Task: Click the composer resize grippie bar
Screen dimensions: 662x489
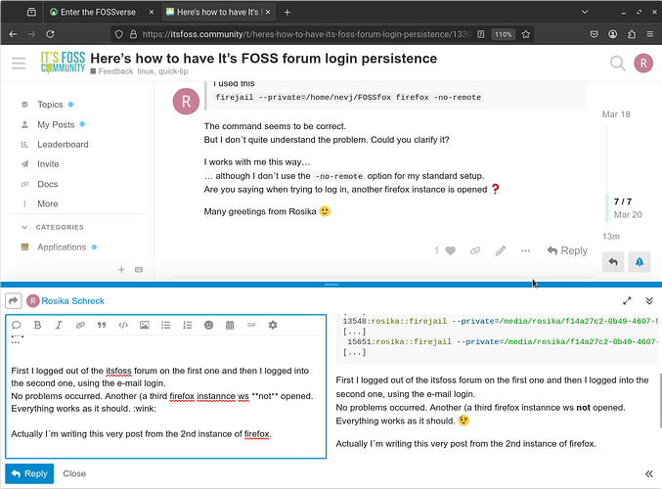Action: pyautogui.click(x=331, y=285)
